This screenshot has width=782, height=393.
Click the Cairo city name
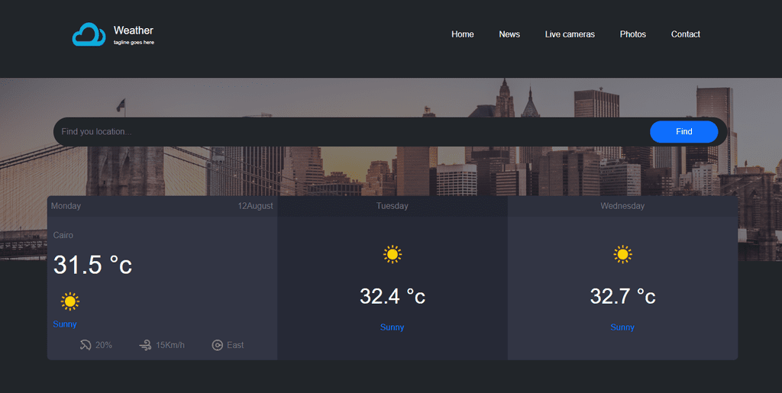[63, 235]
